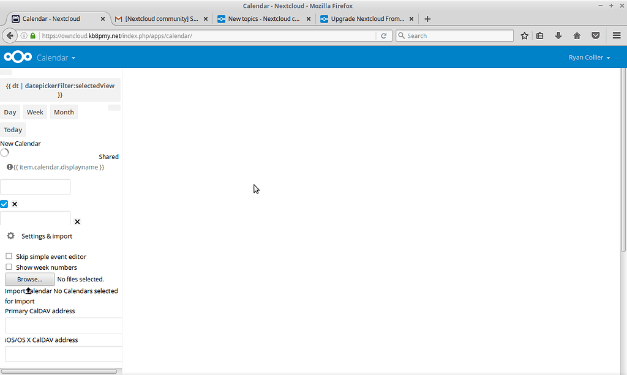Click the Settings & import gear icon

(x=11, y=236)
